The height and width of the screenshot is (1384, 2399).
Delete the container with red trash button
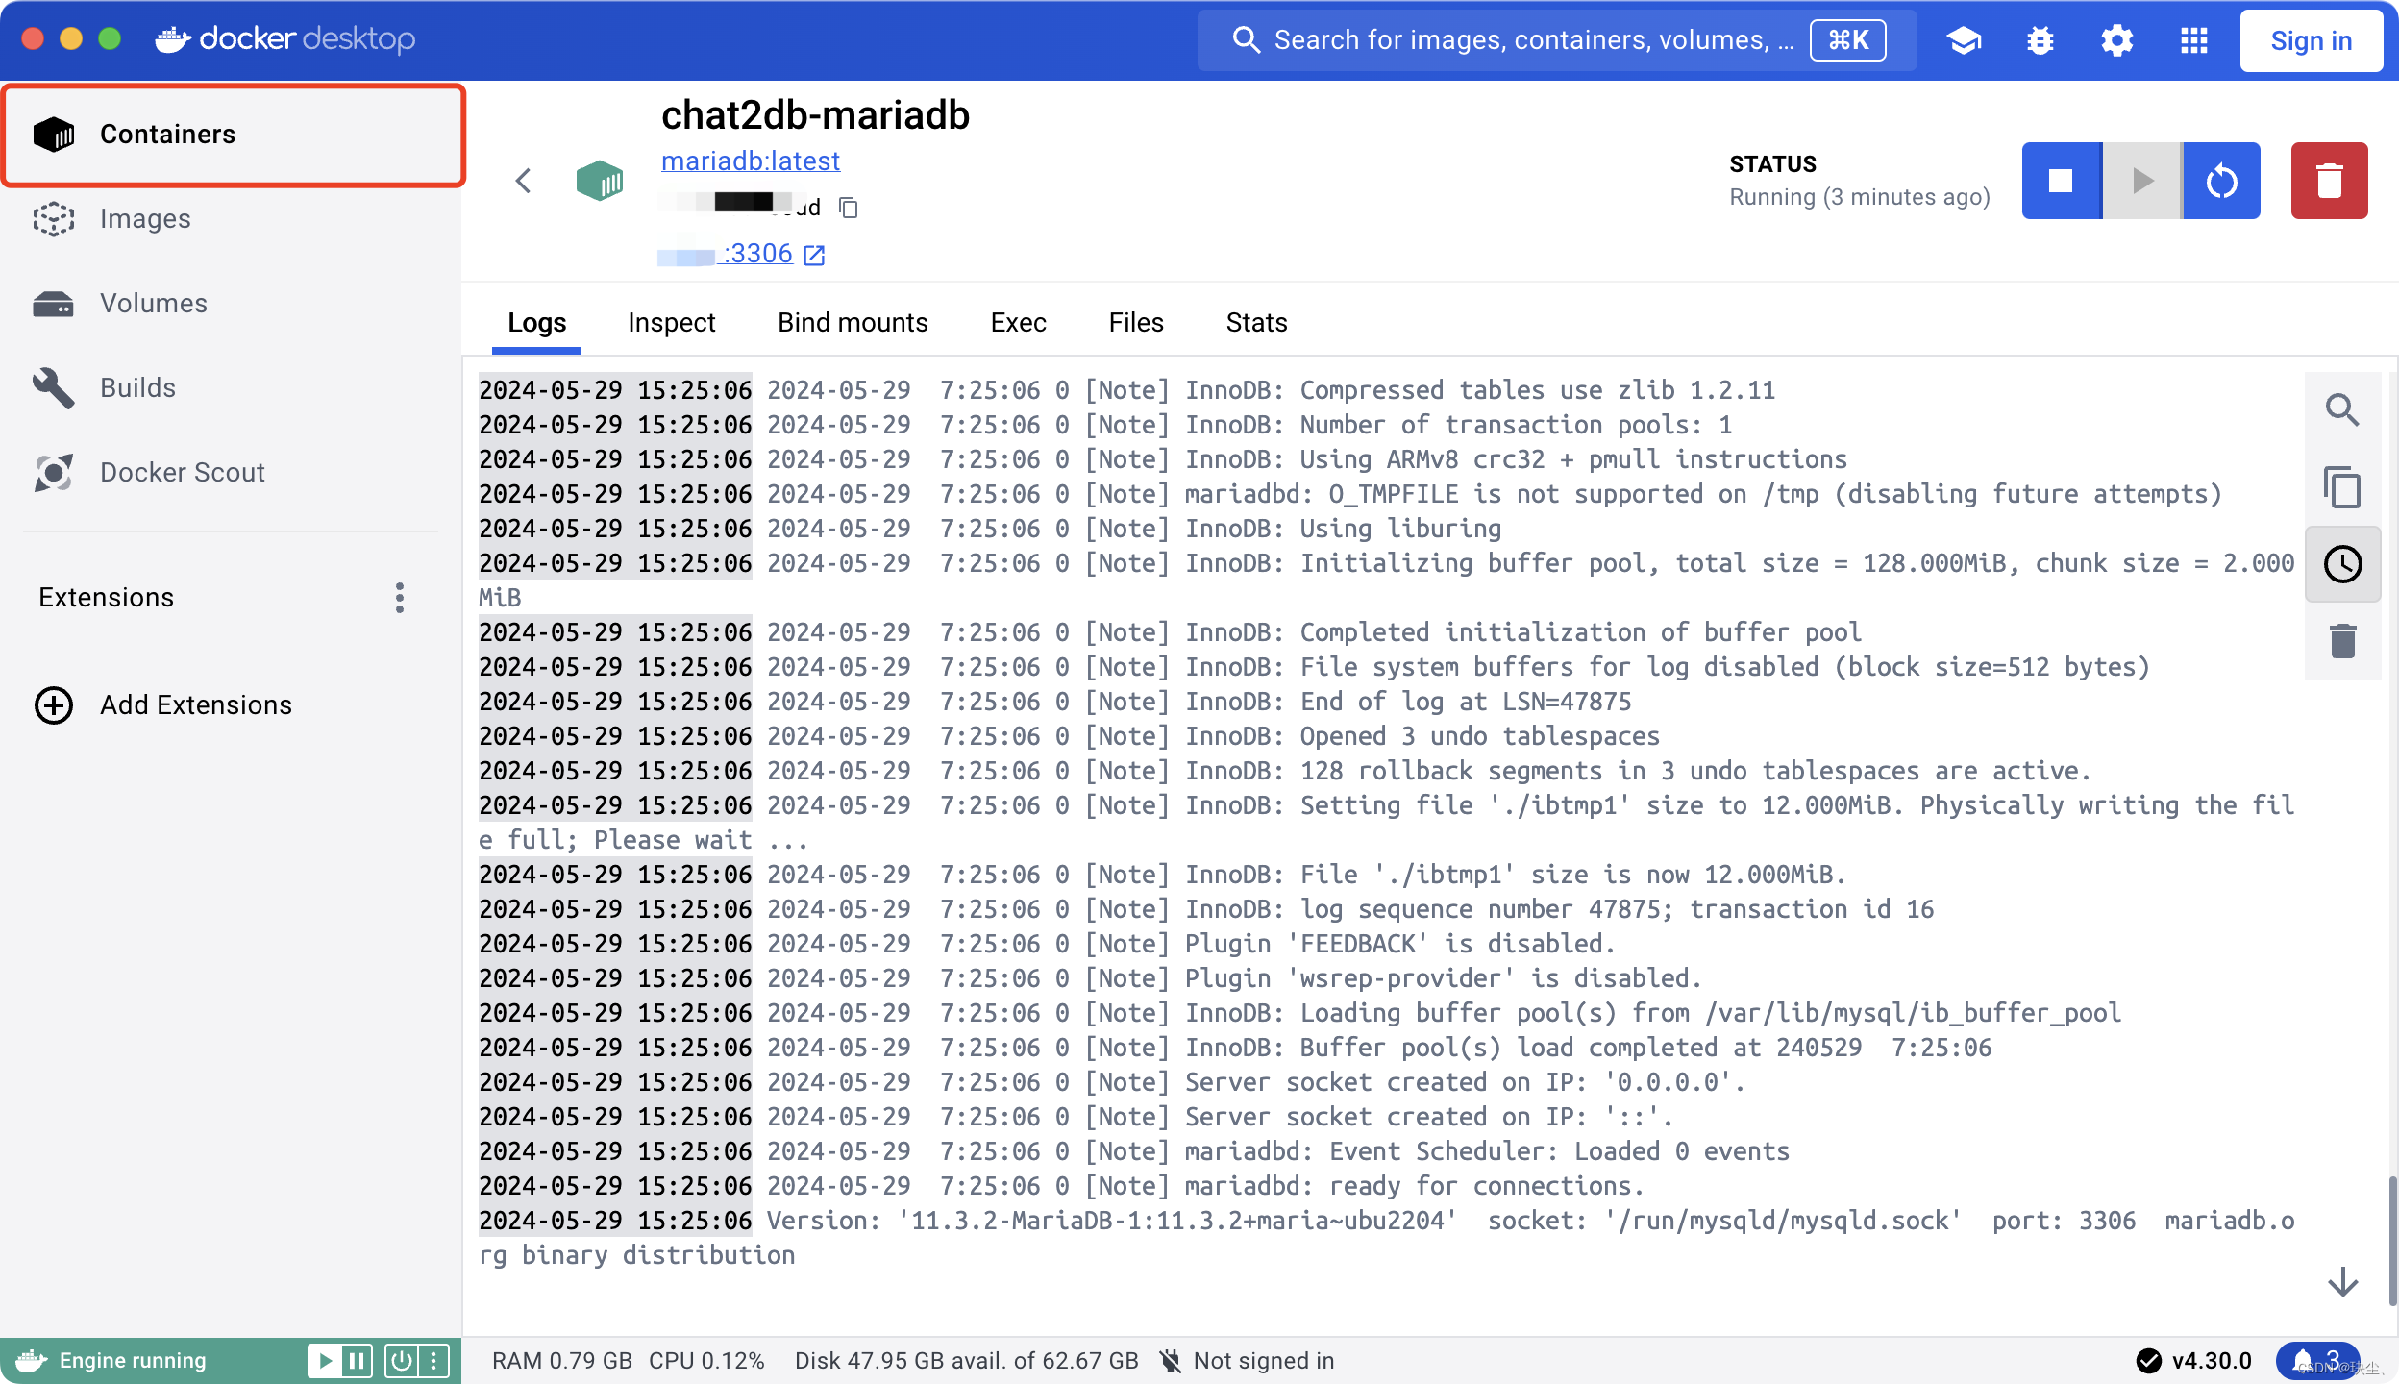(2330, 181)
